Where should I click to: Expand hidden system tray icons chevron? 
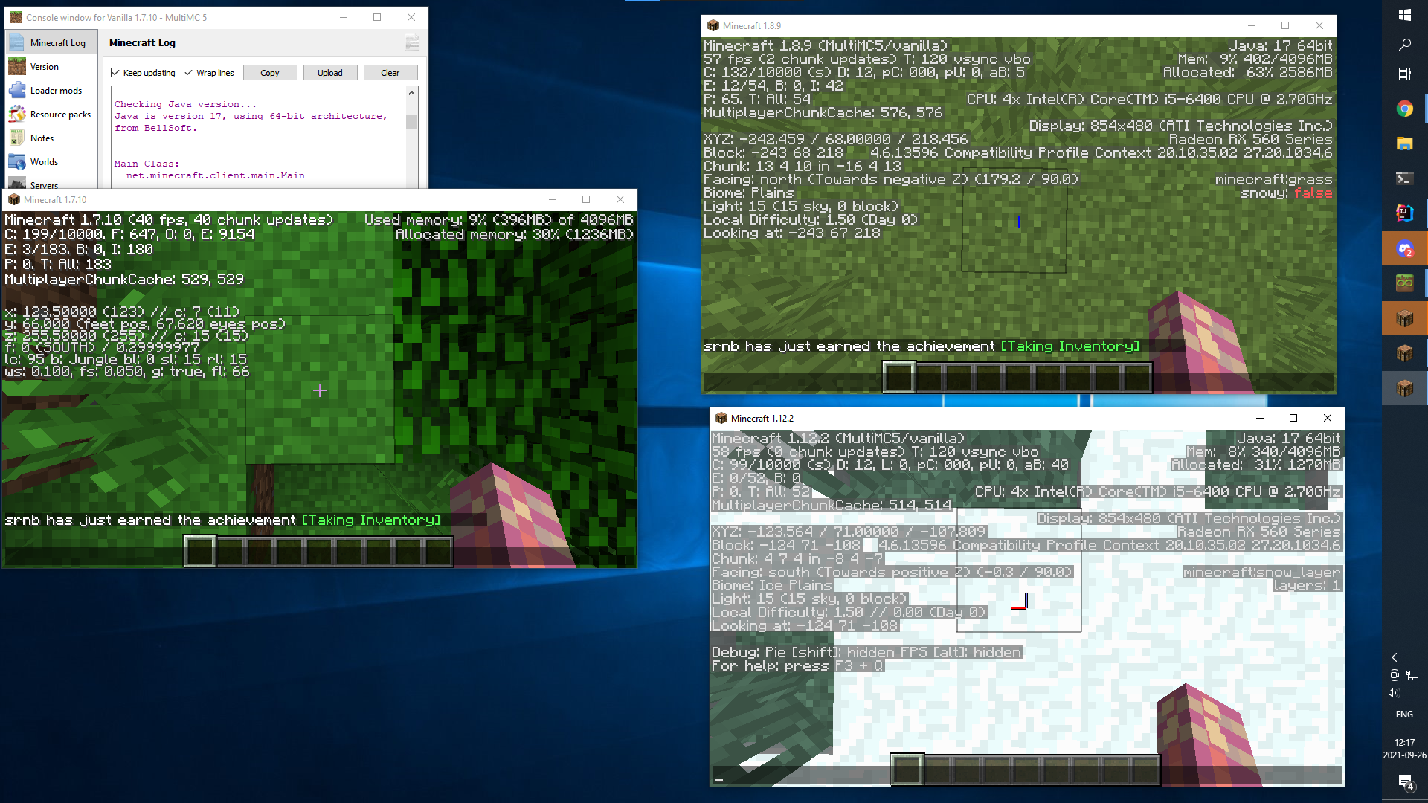click(1395, 657)
